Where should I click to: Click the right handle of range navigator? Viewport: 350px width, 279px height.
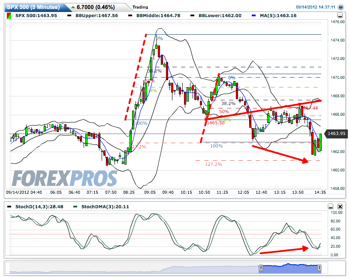(320, 267)
